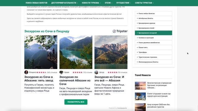198x111 pixels.
Task: Click the star rating with 348 отзывов
Action: (41, 72)
